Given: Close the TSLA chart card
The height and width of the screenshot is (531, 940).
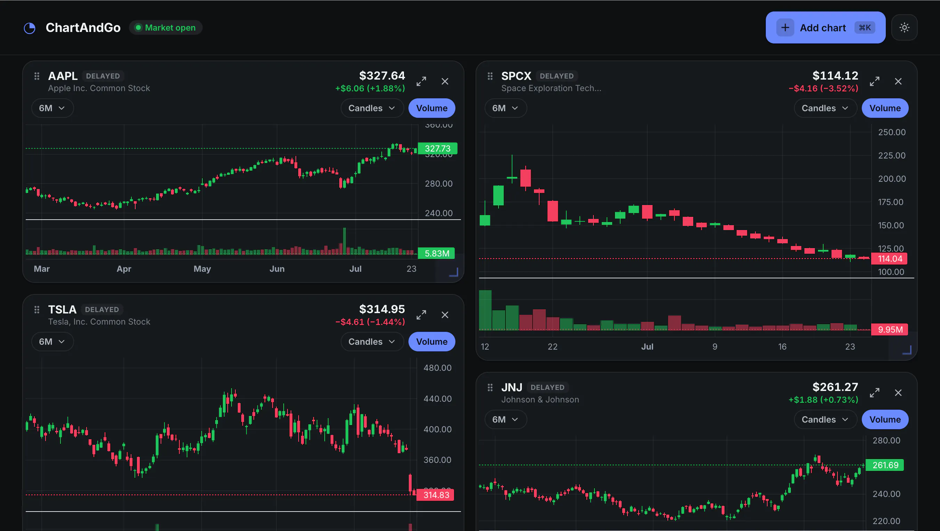Looking at the screenshot, I should (445, 315).
